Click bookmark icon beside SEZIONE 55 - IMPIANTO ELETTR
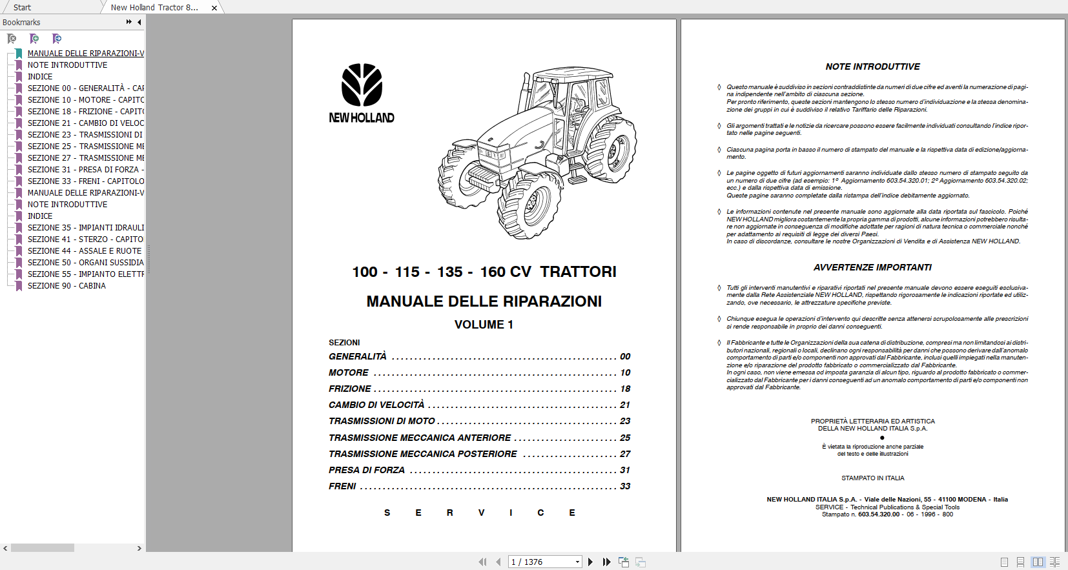The image size is (1068, 570). coord(19,274)
